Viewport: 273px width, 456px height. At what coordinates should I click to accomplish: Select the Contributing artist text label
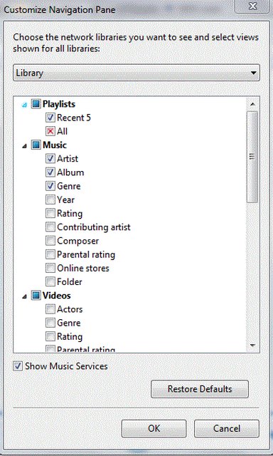click(x=94, y=227)
